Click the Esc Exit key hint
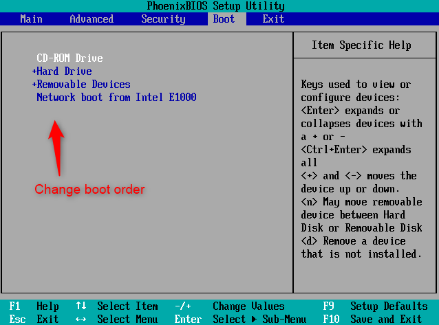 pyautogui.click(x=34, y=319)
